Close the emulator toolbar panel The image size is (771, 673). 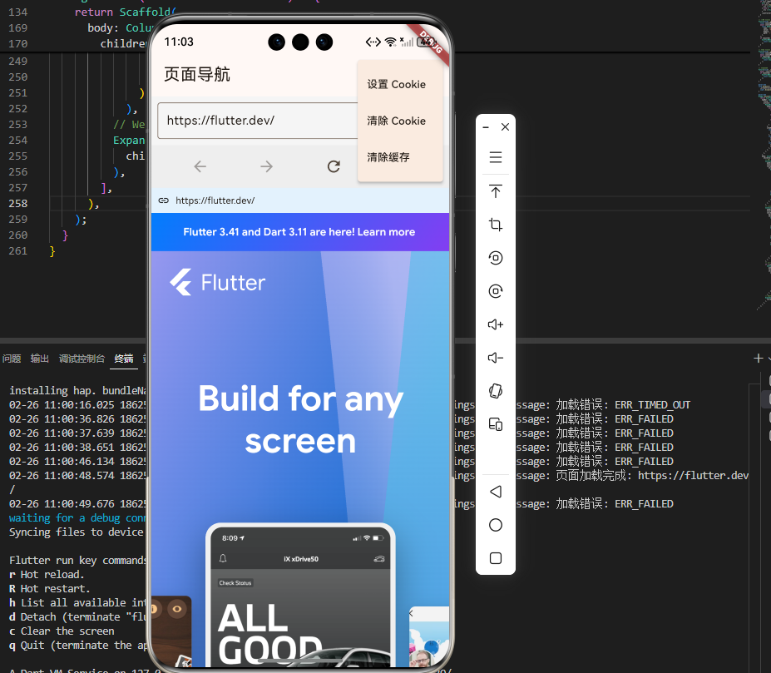coord(505,127)
